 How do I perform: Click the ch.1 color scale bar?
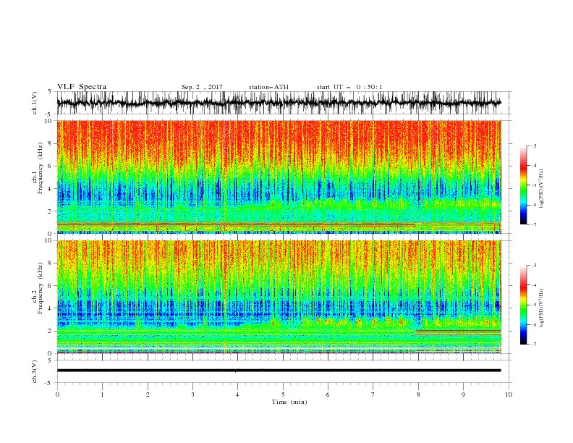pos(523,185)
